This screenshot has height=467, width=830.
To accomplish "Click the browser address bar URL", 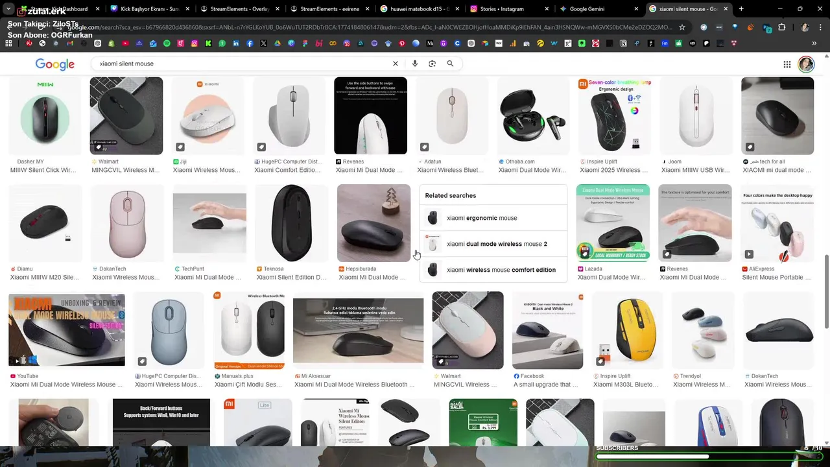I will point(370,27).
